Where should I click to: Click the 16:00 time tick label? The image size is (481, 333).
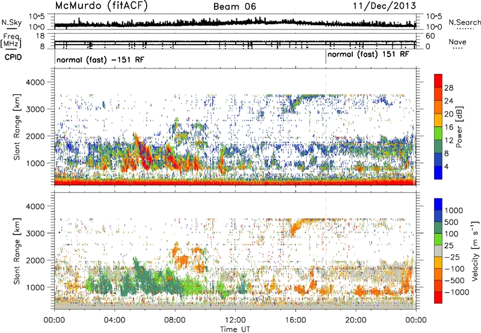[x=295, y=320]
